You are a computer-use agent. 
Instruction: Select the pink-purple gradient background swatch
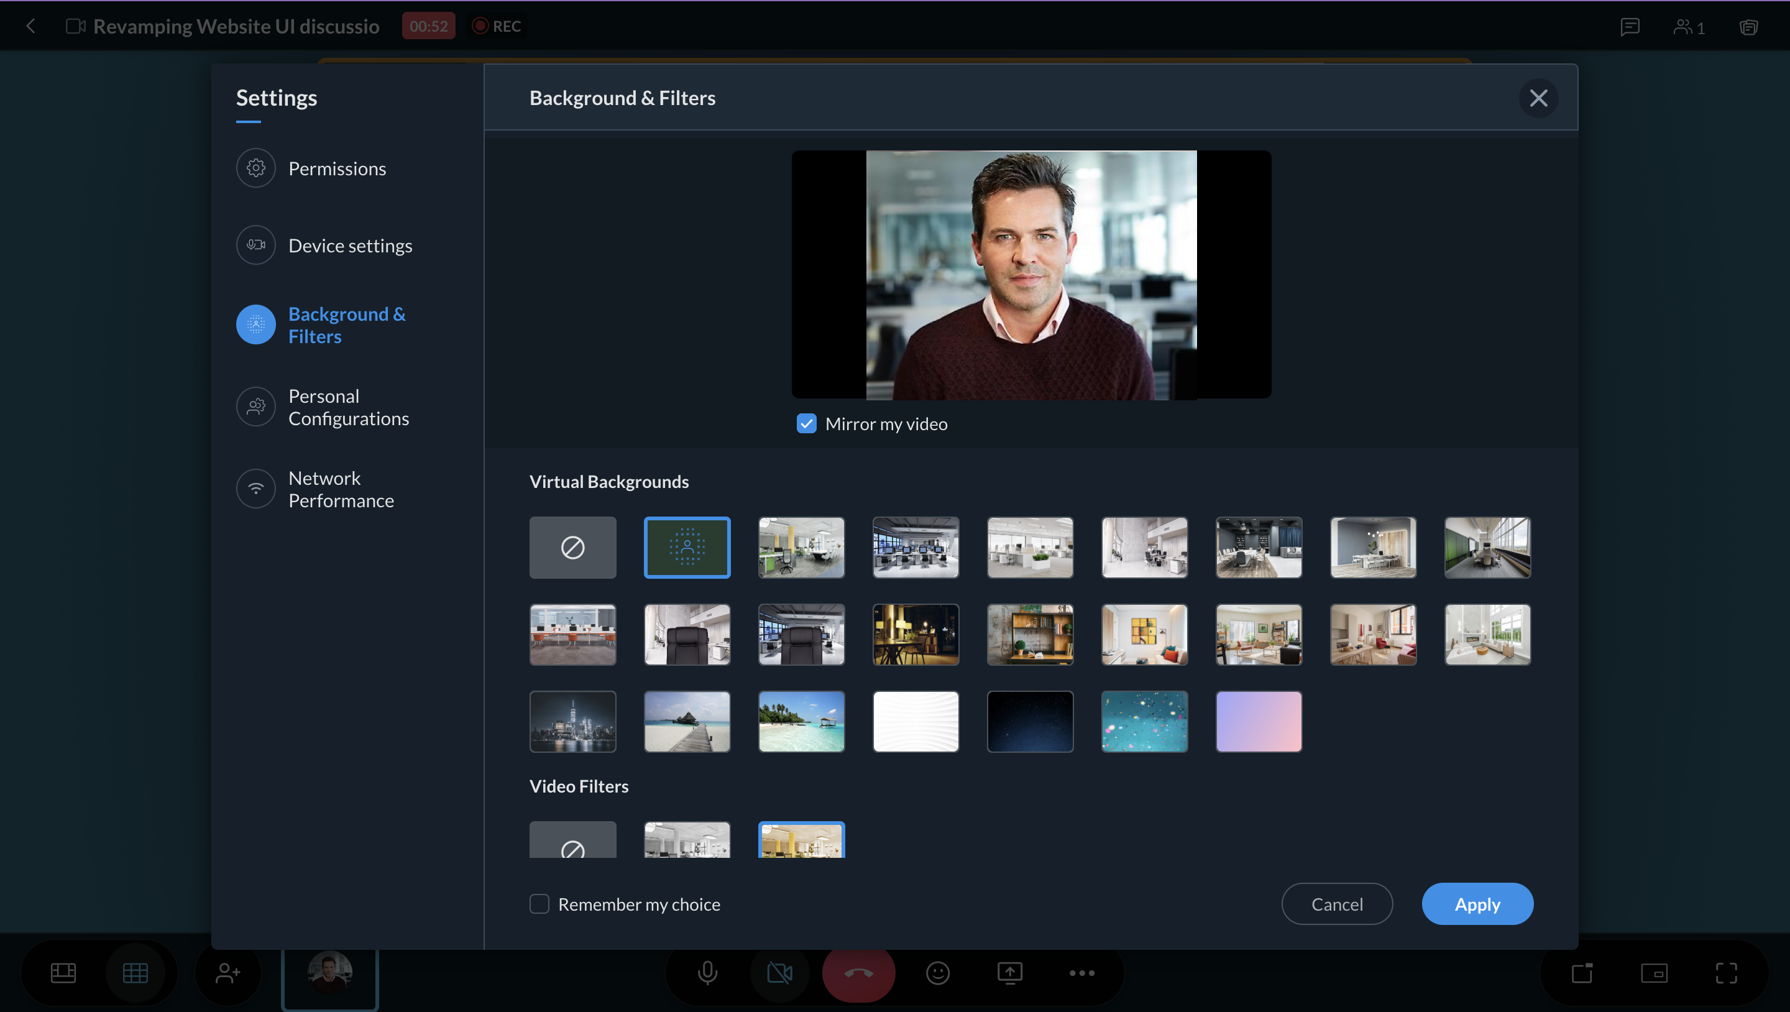(1259, 721)
